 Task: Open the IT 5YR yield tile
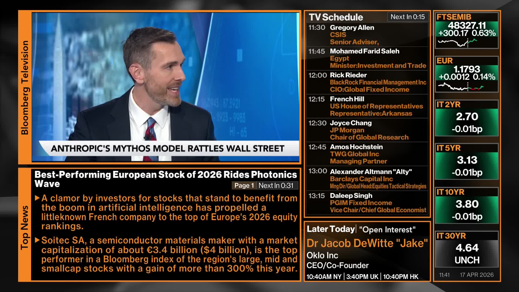467,162
